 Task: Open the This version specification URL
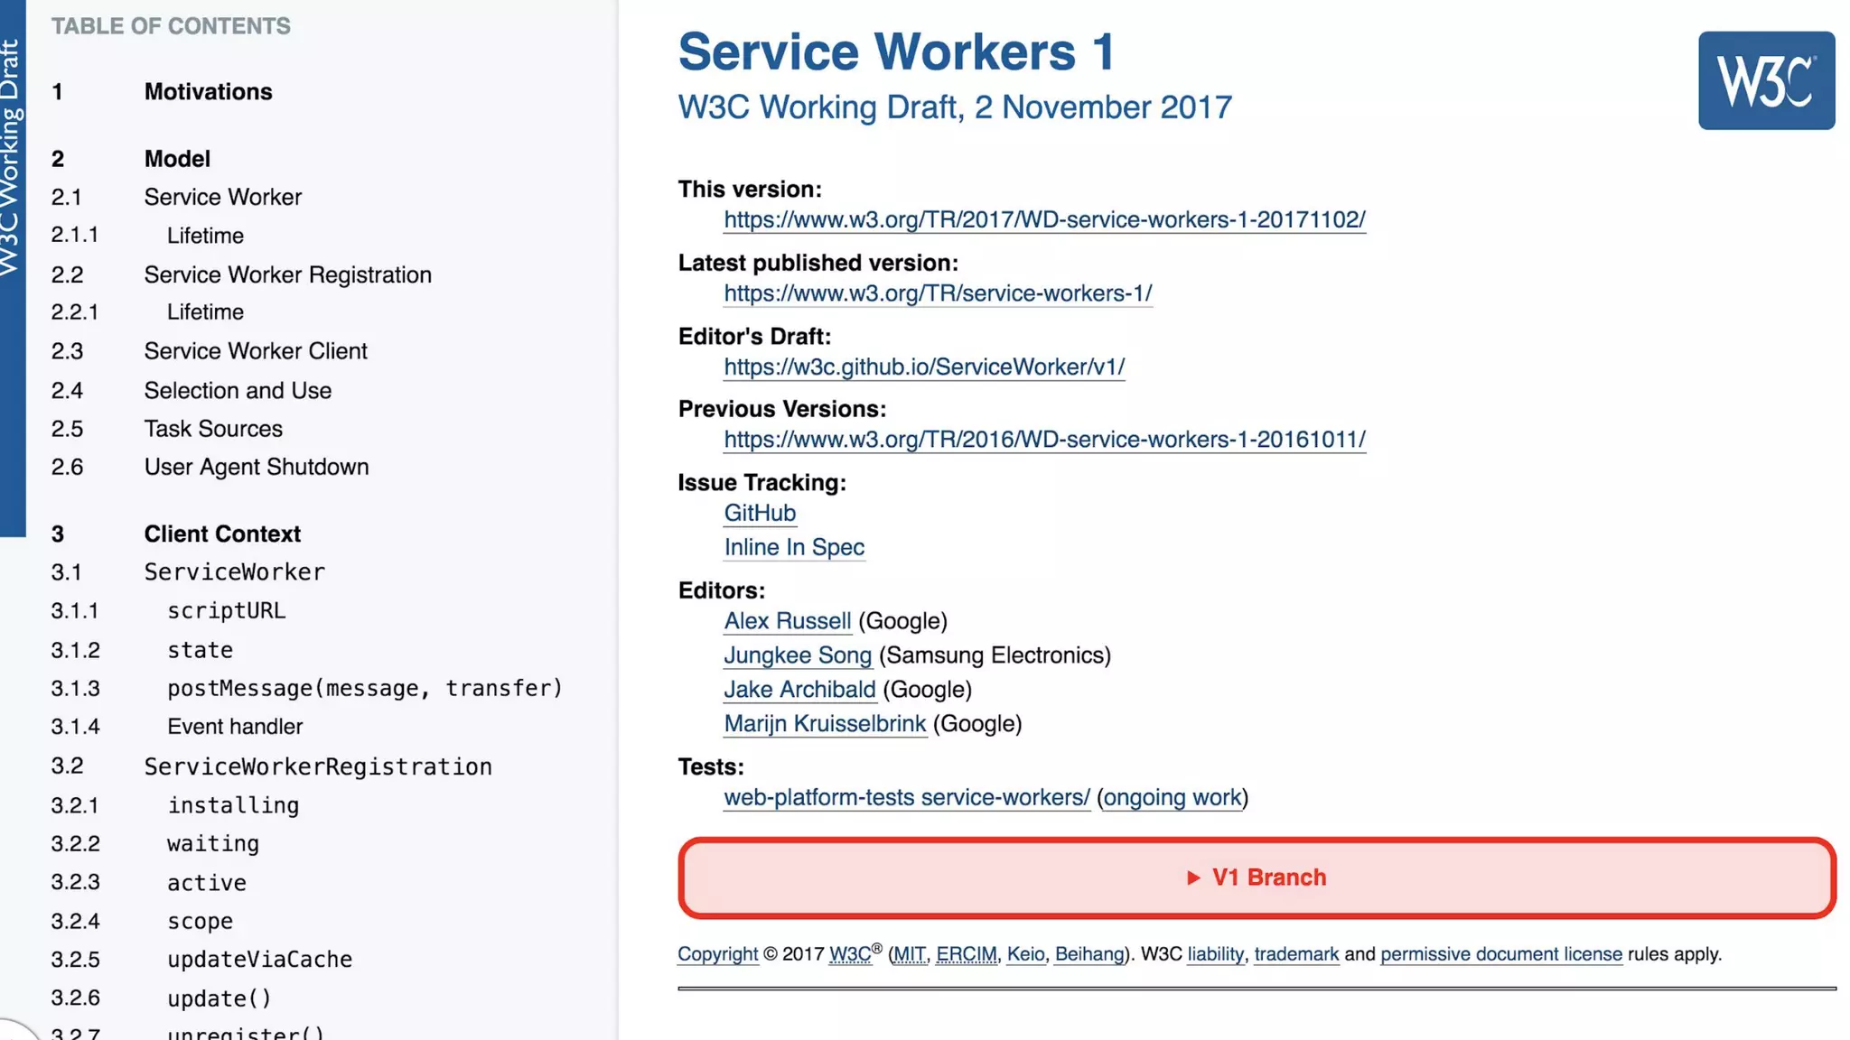(1044, 219)
